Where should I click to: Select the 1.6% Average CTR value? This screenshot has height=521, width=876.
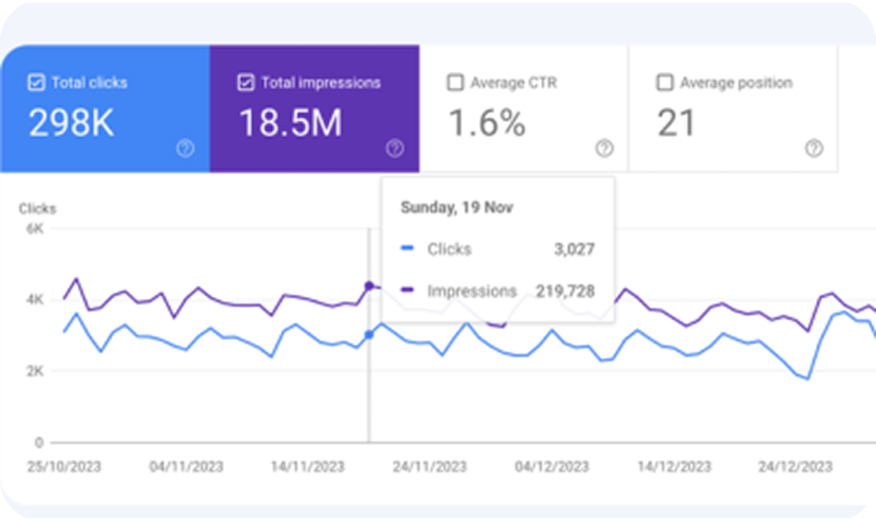pos(487,123)
